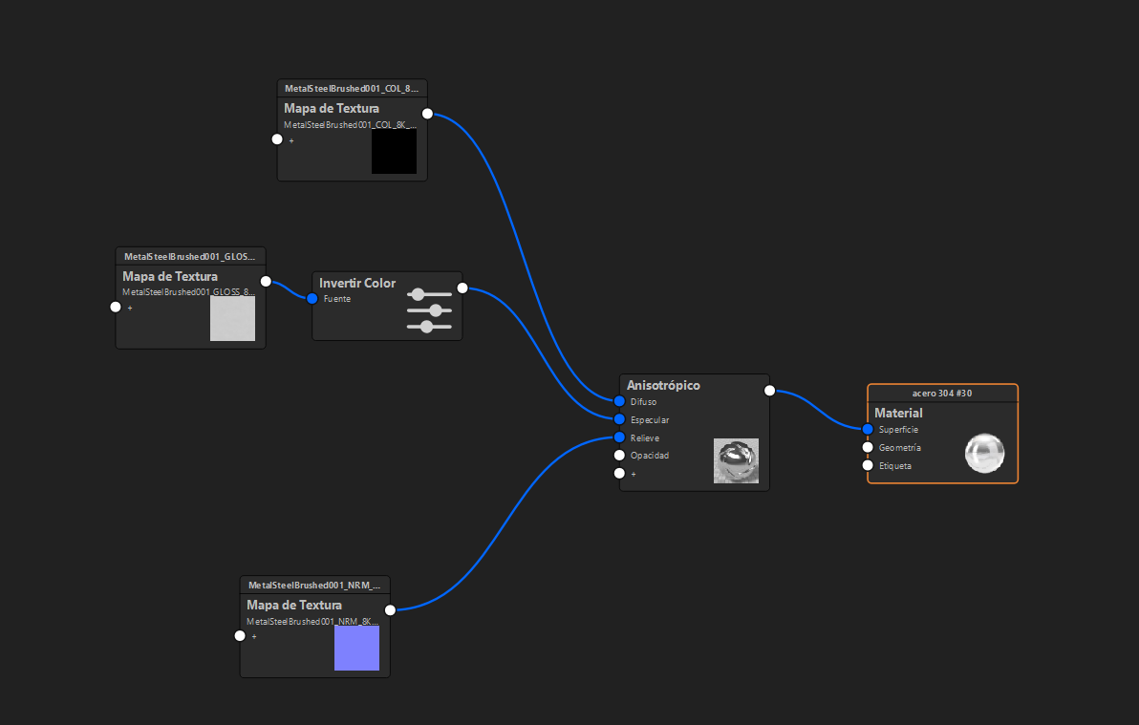Click the black thumbnail of the COL texture map
Screen dimensions: 1139x725
point(394,151)
